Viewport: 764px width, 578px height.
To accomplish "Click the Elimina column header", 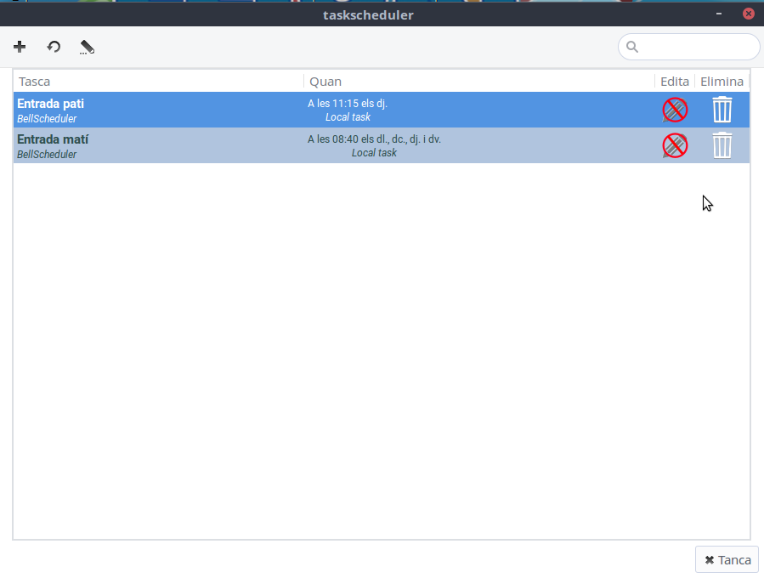I will click(722, 82).
